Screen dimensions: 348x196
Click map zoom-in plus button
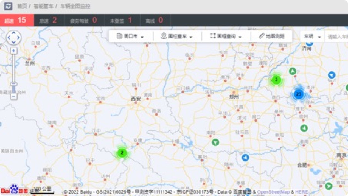pyautogui.click(x=14, y=51)
